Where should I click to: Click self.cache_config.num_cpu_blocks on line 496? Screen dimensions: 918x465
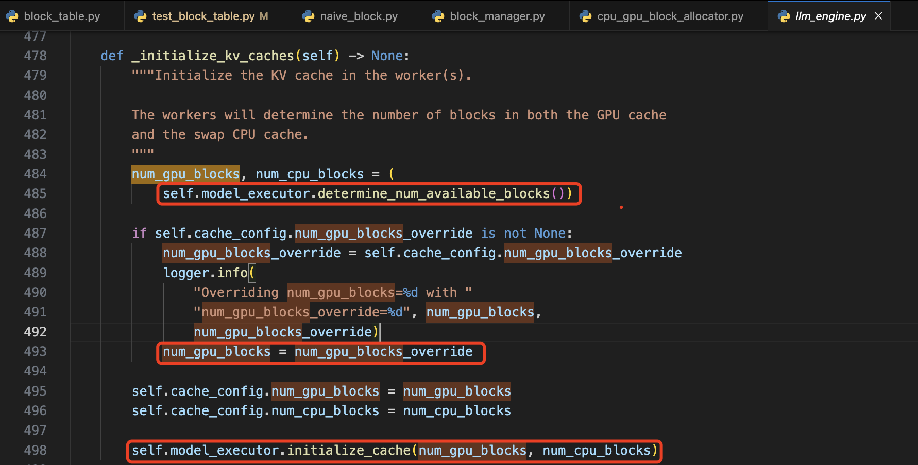(256, 410)
